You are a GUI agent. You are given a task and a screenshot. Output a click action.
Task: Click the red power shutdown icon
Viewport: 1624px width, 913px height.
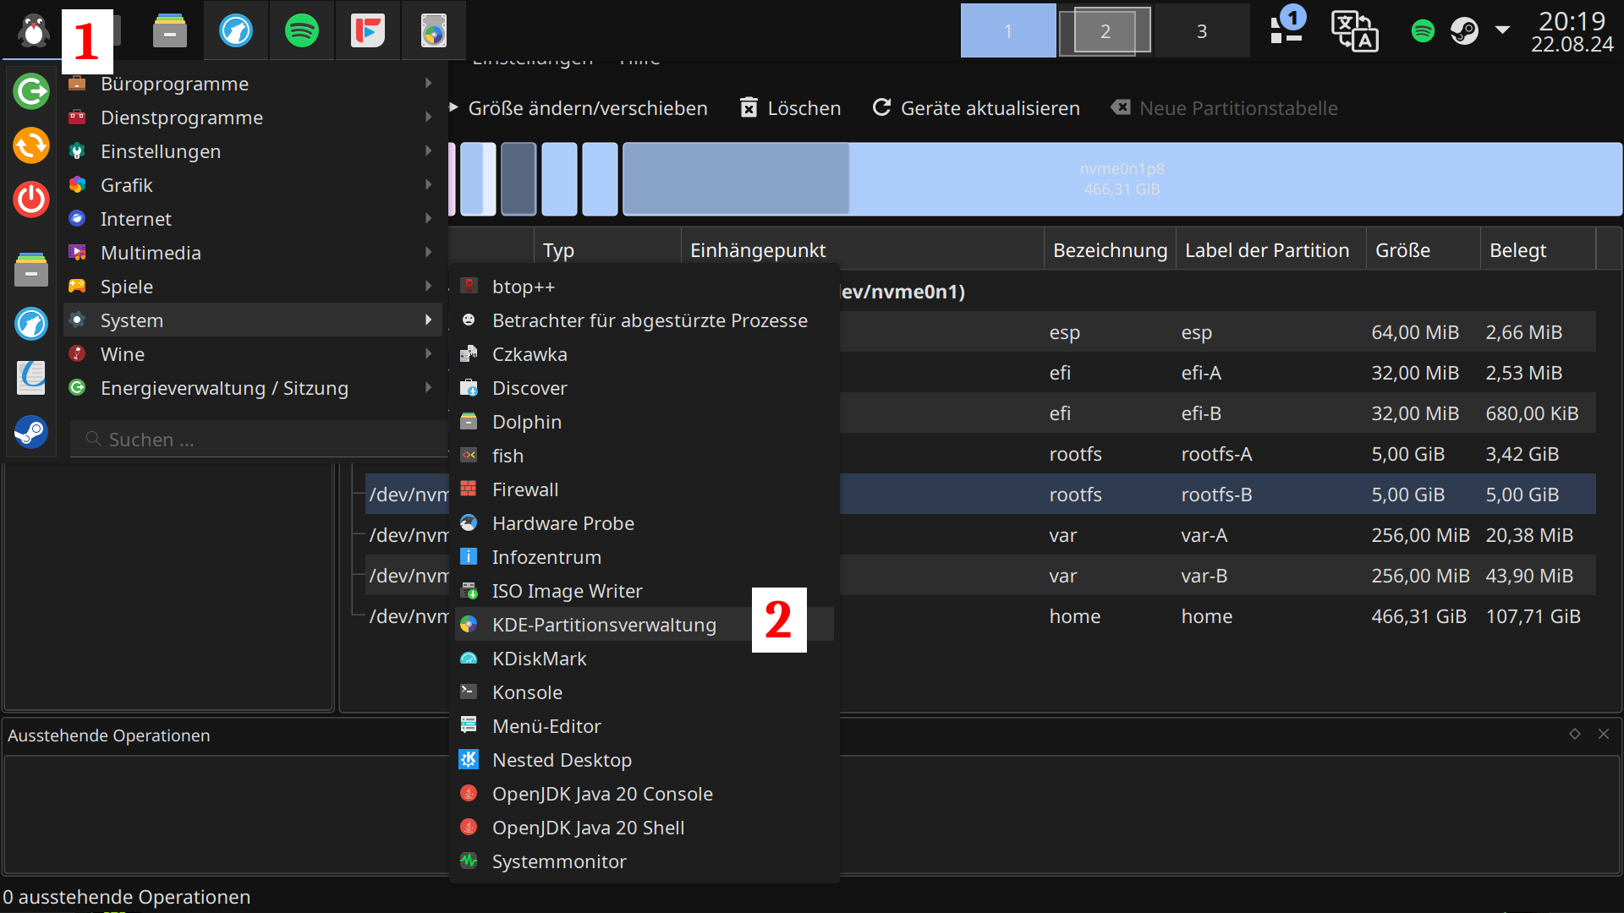(31, 200)
